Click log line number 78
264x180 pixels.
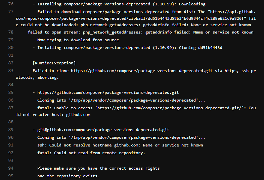[10, 33]
